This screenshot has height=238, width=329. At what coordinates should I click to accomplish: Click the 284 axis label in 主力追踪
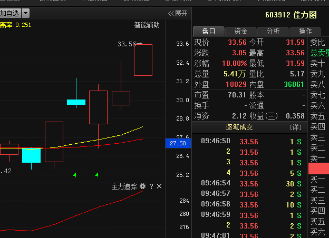click(x=184, y=201)
